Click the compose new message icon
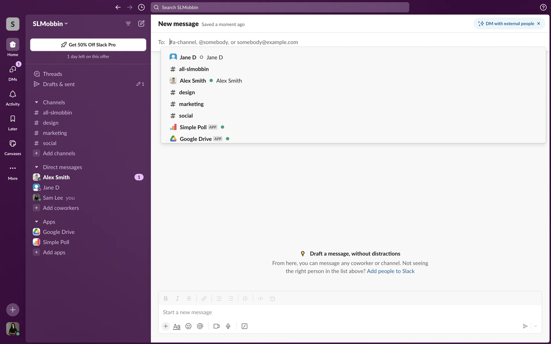This screenshot has width=551, height=344. [141, 24]
